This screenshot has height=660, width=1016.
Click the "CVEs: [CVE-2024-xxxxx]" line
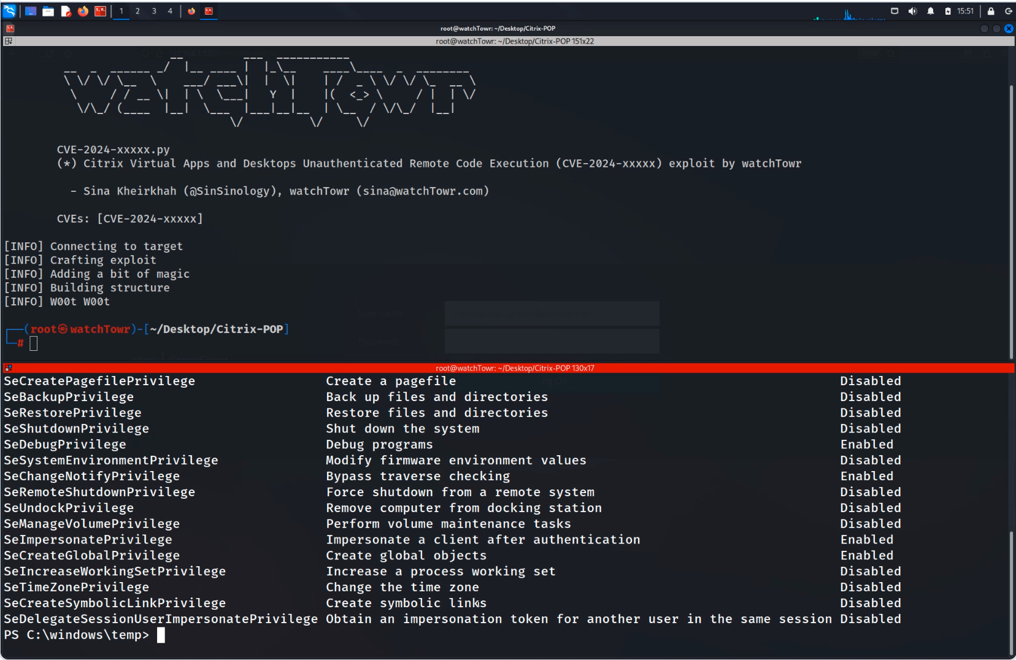pos(130,218)
